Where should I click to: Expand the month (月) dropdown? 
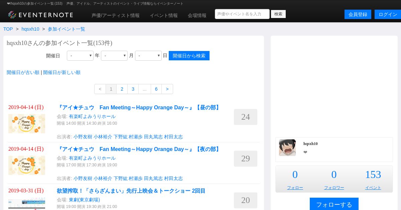tap(114, 56)
